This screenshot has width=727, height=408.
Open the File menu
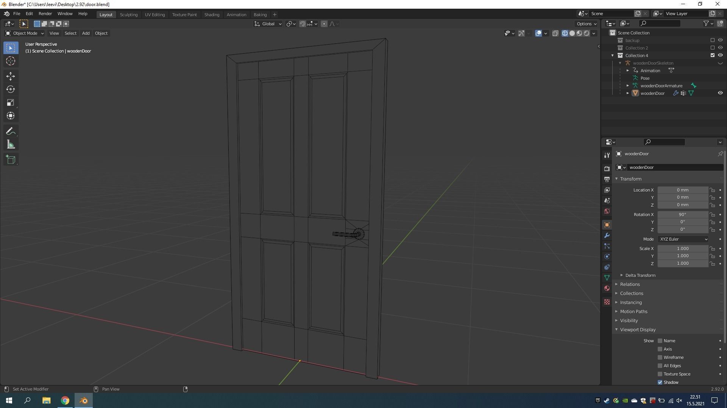pyautogui.click(x=17, y=14)
